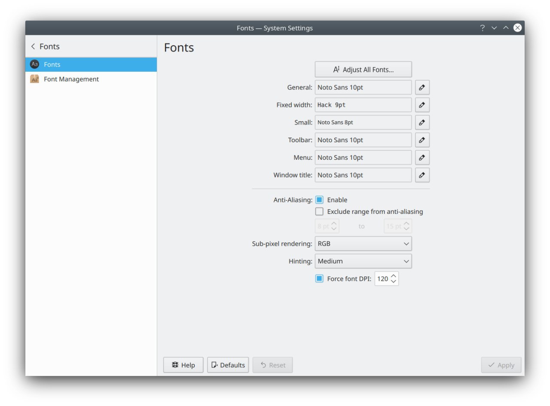Decrease the Force font DPI value
Screen dimensions: 550x406
click(x=394, y=282)
